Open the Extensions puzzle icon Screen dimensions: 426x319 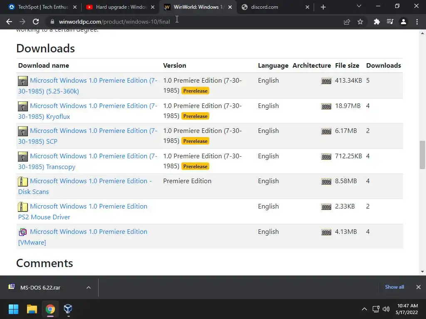click(x=377, y=22)
